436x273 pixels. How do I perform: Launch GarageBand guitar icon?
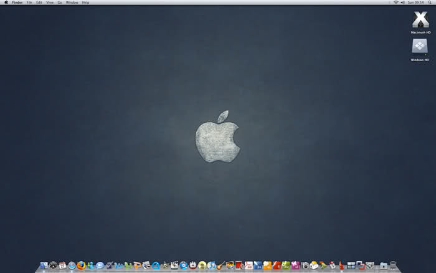coord(220,266)
